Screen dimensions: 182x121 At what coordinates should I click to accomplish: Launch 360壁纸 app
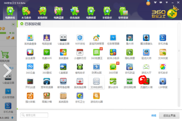pos(47,69)
